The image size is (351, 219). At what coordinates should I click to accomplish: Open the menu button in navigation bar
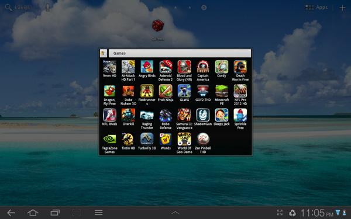tap(98, 213)
